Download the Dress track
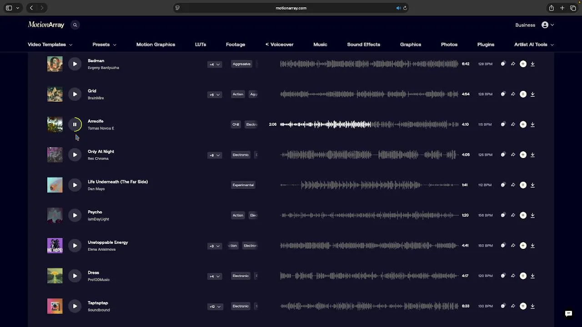Screen dimensions: 582x327 [x=532, y=276]
